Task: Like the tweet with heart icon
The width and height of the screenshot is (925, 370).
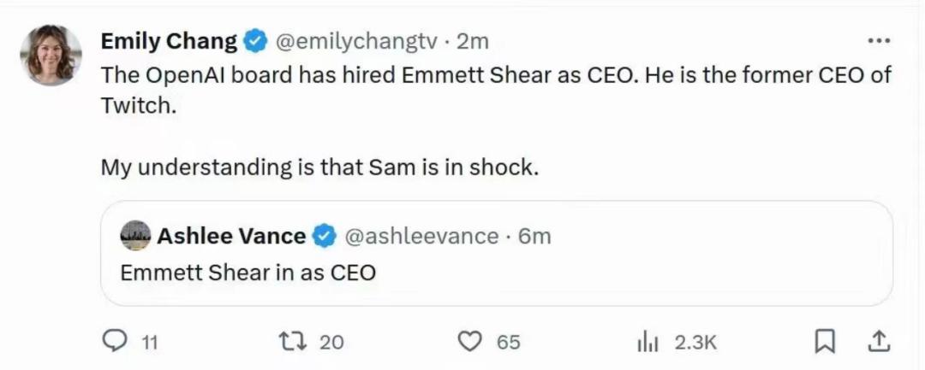Action: (469, 342)
